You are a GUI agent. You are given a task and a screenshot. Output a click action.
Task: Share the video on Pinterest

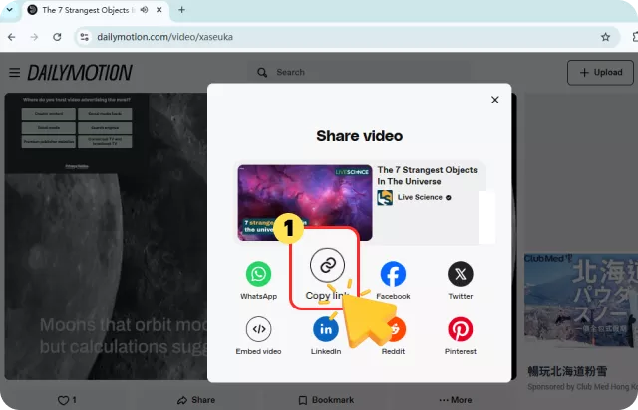(461, 329)
